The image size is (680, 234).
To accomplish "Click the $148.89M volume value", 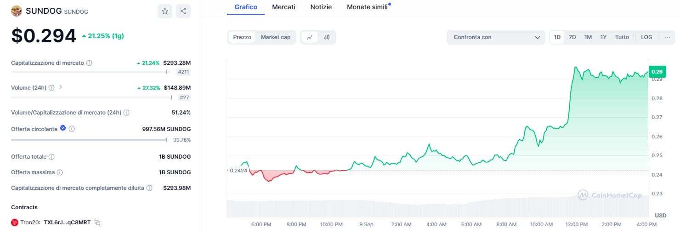I will point(177,87).
